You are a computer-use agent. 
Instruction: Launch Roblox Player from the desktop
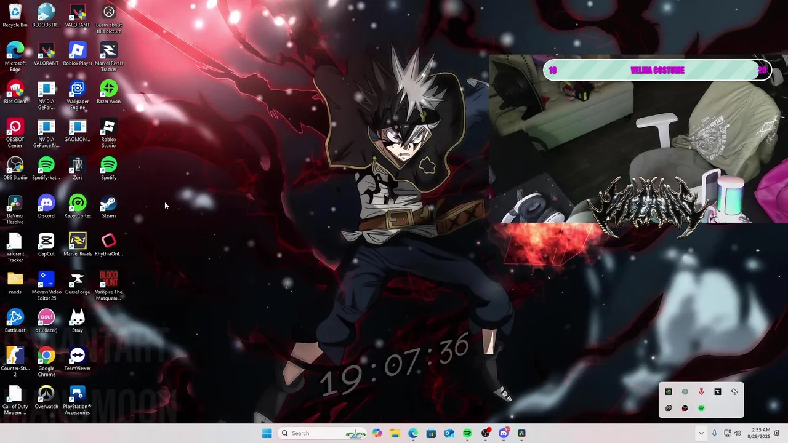coord(78,54)
